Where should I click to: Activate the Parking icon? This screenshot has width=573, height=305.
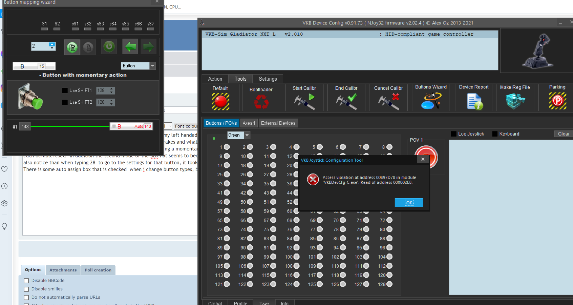(x=557, y=101)
